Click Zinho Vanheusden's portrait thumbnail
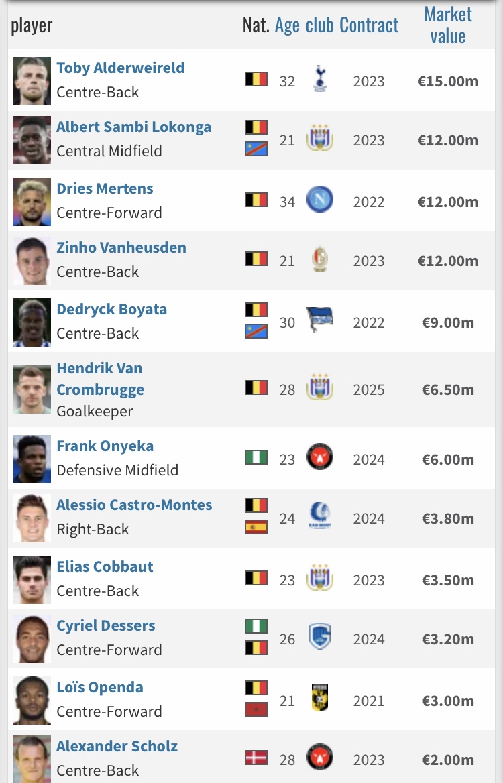The width and height of the screenshot is (503, 783). pyautogui.click(x=32, y=260)
